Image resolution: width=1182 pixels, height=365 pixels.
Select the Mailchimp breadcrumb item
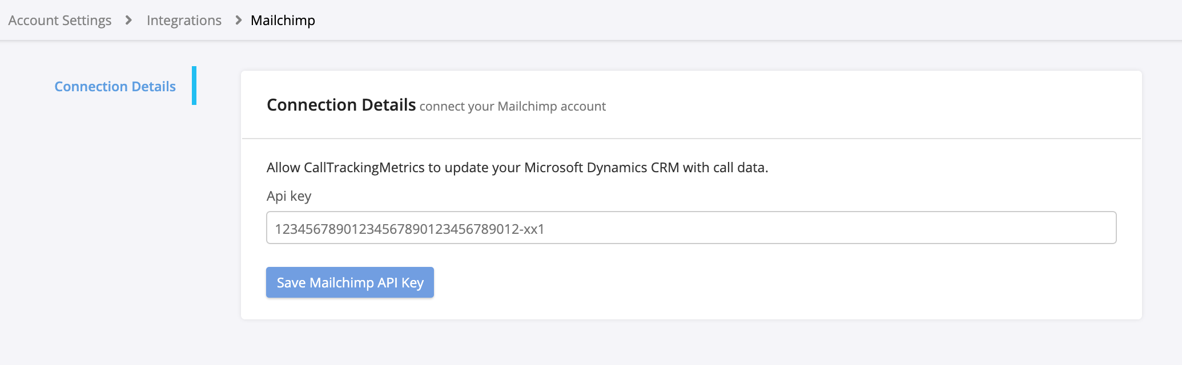(283, 21)
